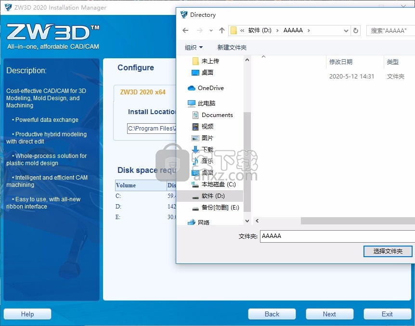Click C: row in disk space table
Image resolution: width=415 pixels, height=326 pixels.
click(x=145, y=196)
